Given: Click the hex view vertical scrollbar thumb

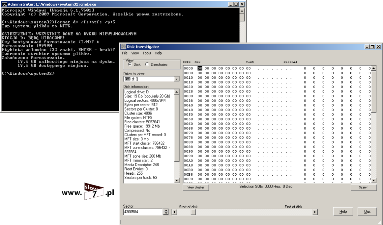Looking at the screenshot, I should click(373, 92).
